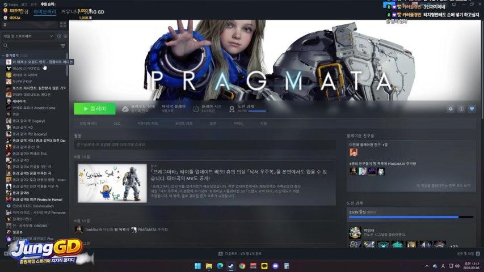Click the achievement progress bar in side panel

click(411, 217)
